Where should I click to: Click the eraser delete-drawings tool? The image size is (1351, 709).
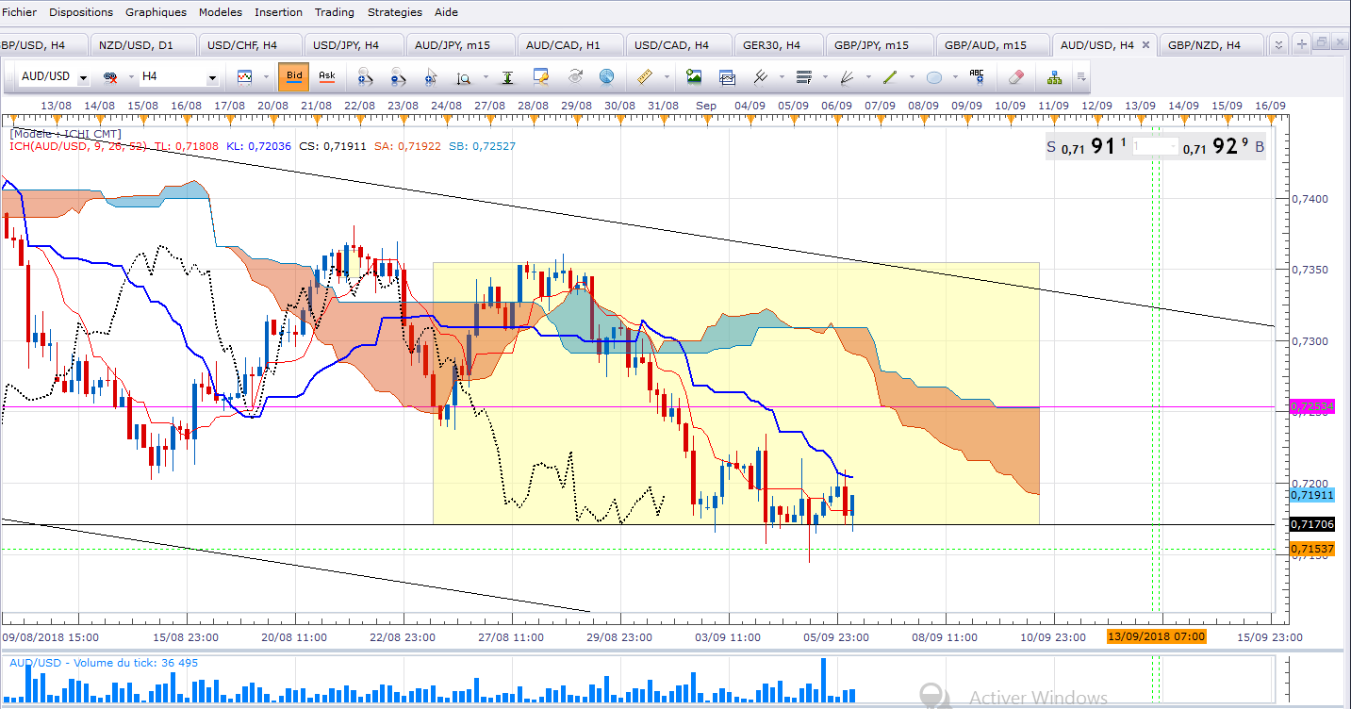tap(1015, 76)
